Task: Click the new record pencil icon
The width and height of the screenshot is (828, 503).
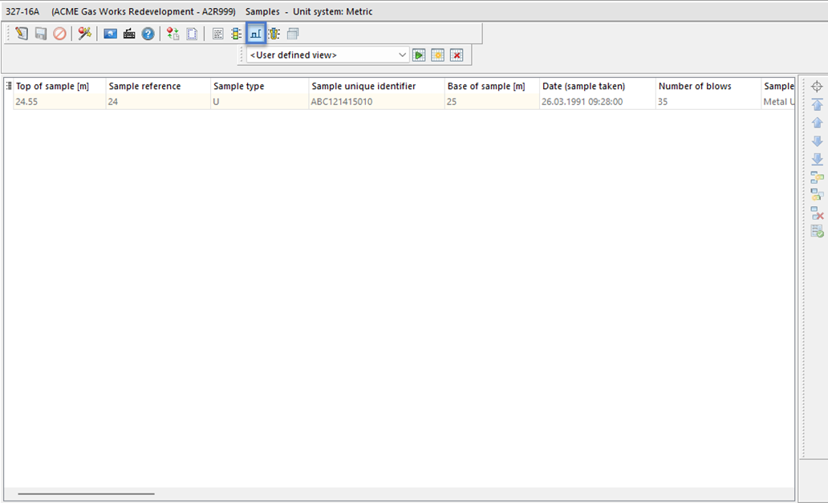Action: [22, 34]
